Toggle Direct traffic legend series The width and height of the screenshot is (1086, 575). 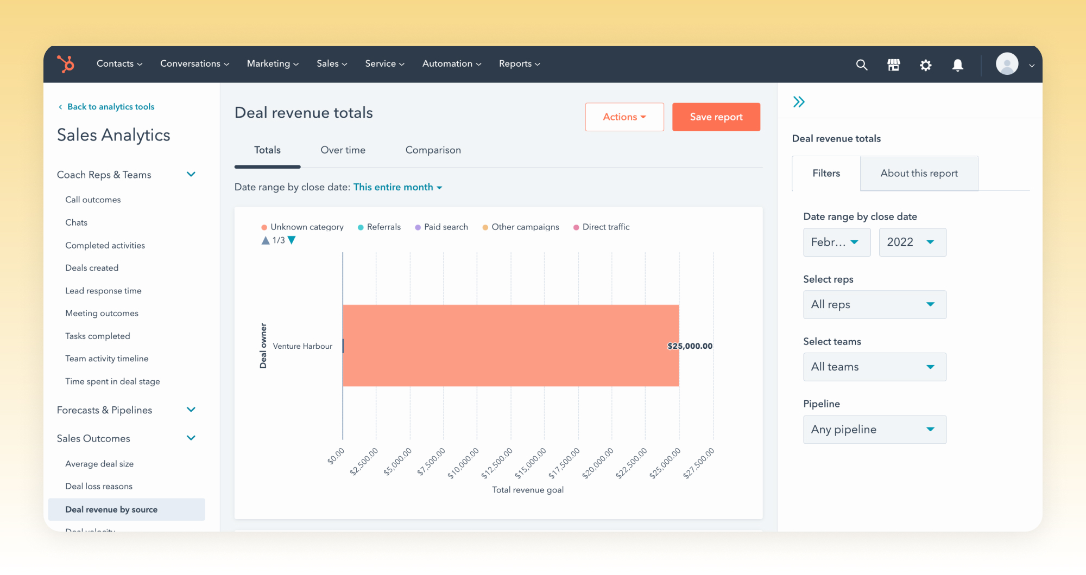tap(602, 227)
